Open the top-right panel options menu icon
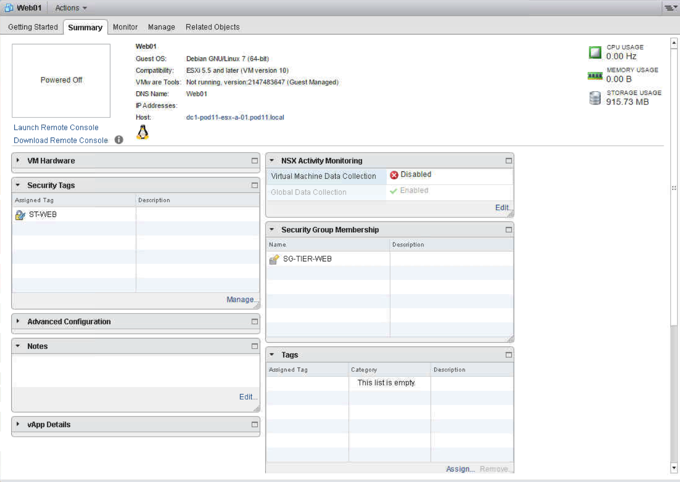The image size is (680, 482). click(x=670, y=8)
